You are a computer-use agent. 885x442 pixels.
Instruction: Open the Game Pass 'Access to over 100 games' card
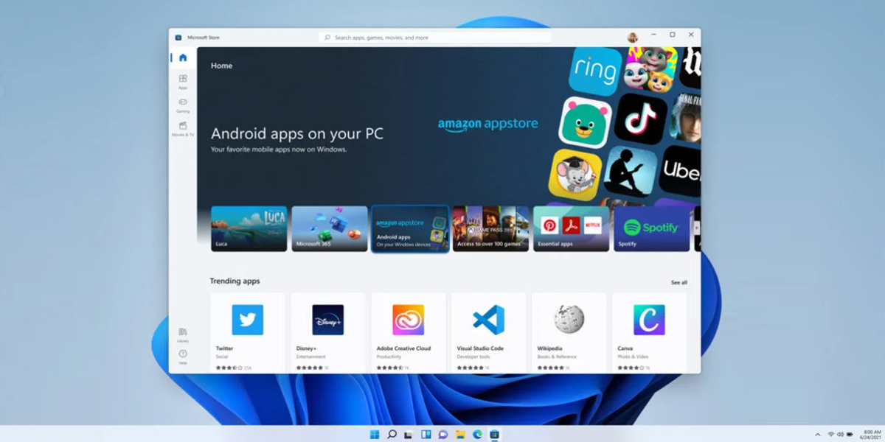pyautogui.click(x=490, y=228)
